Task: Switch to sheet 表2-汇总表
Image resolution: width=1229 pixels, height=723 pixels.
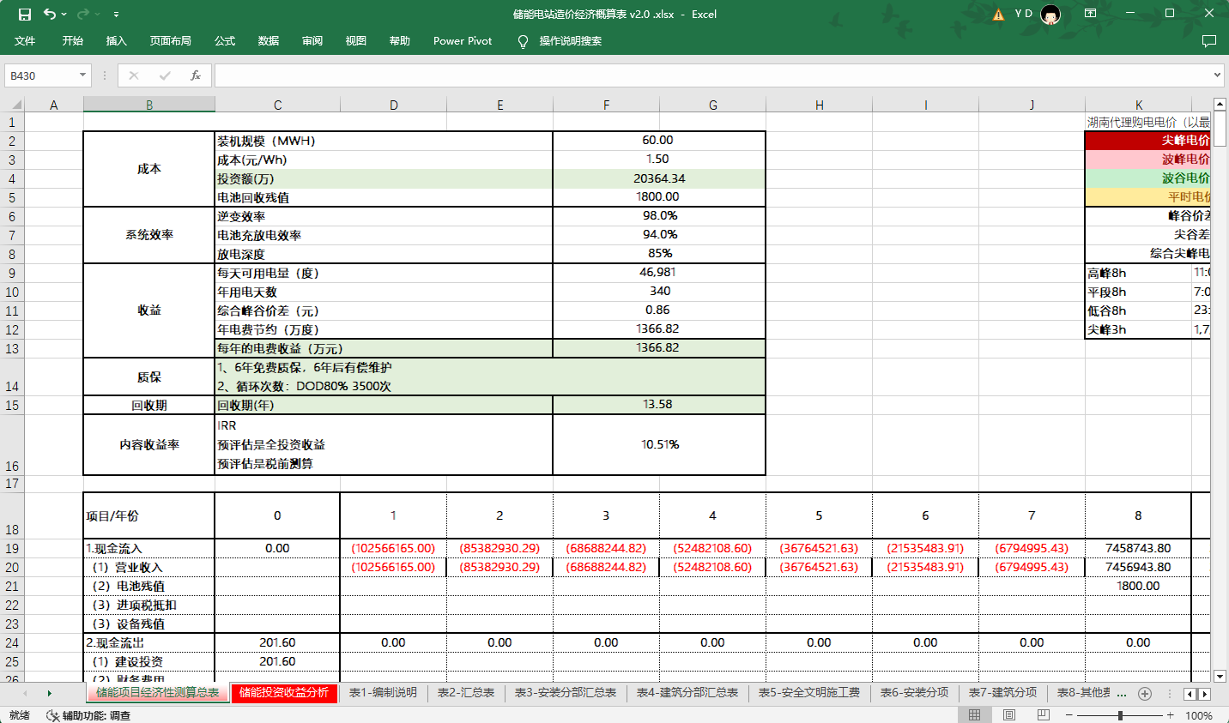Action: [x=466, y=693]
